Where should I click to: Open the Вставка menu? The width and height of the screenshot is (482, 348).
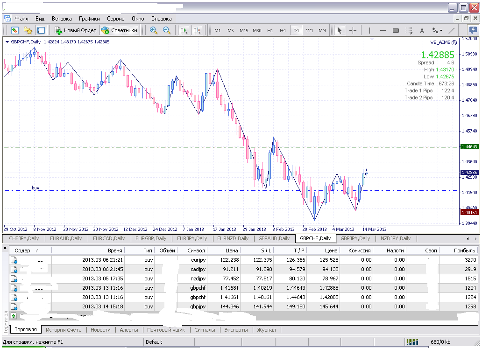tap(62, 19)
